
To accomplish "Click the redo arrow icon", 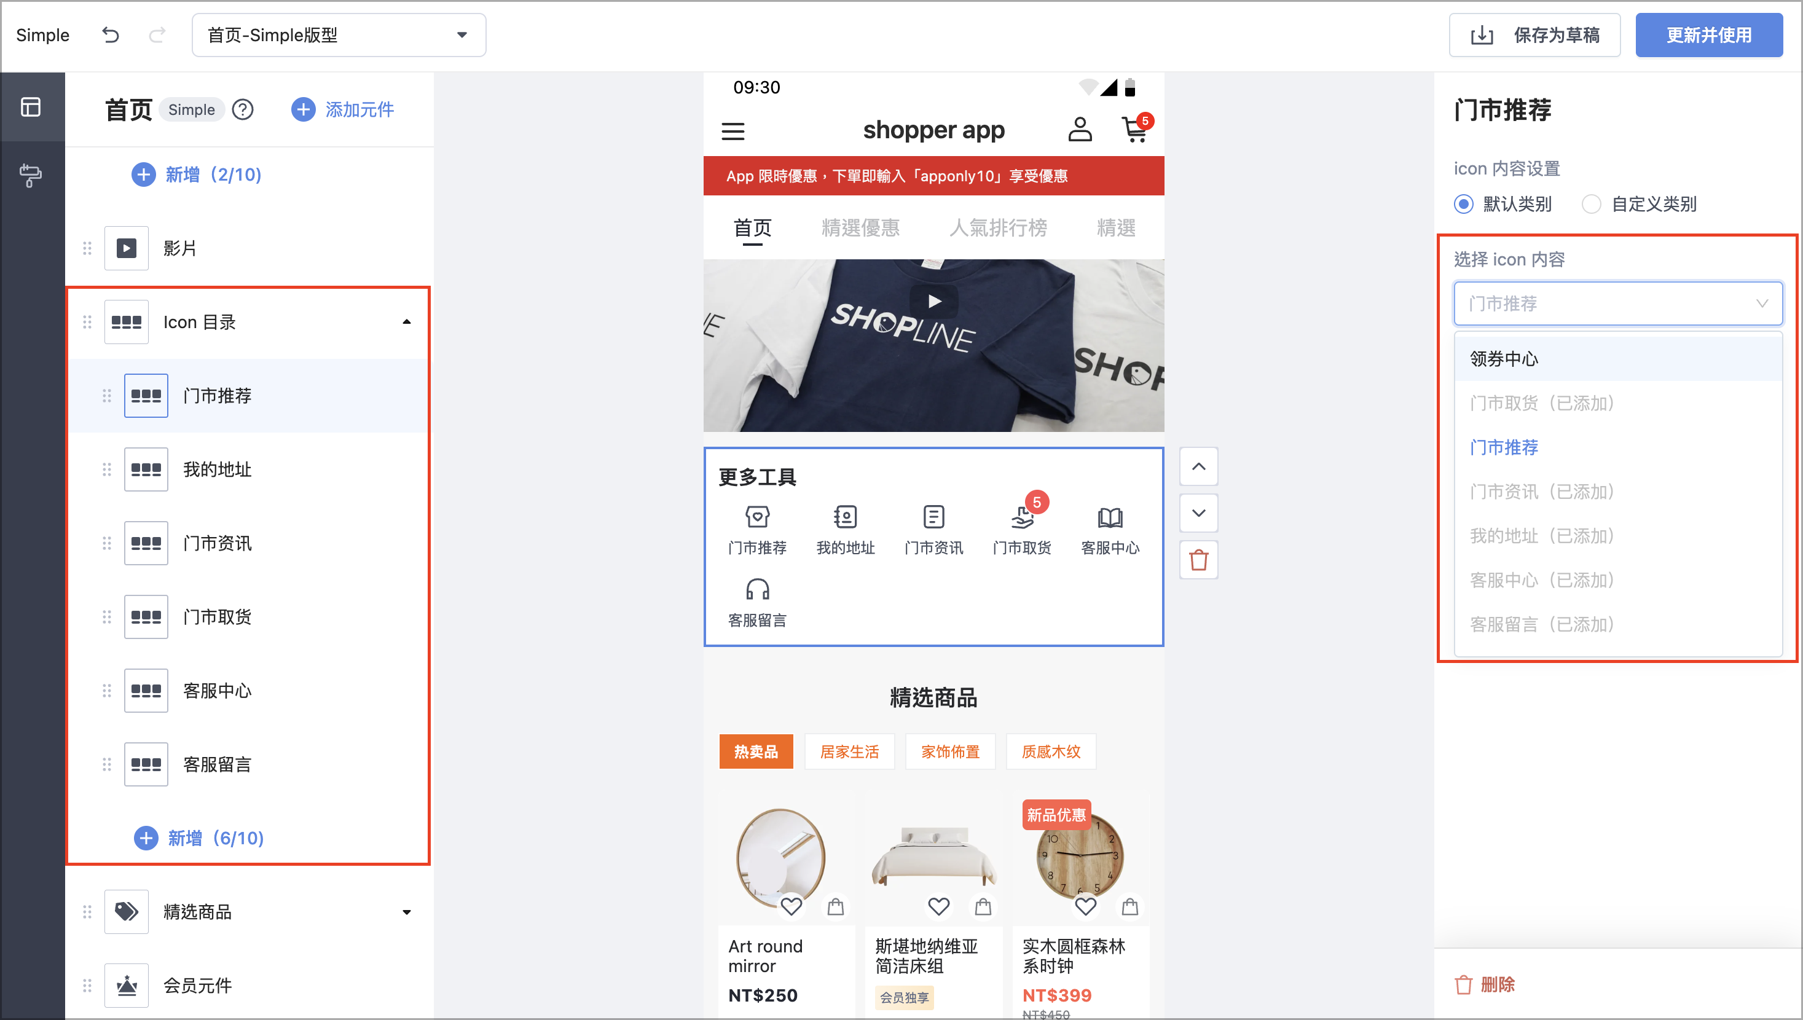I will (x=157, y=34).
